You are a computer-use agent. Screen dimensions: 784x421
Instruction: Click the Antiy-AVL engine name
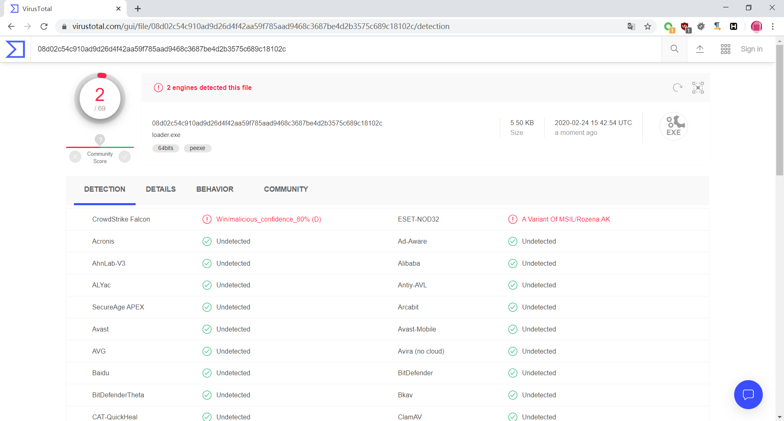point(412,285)
